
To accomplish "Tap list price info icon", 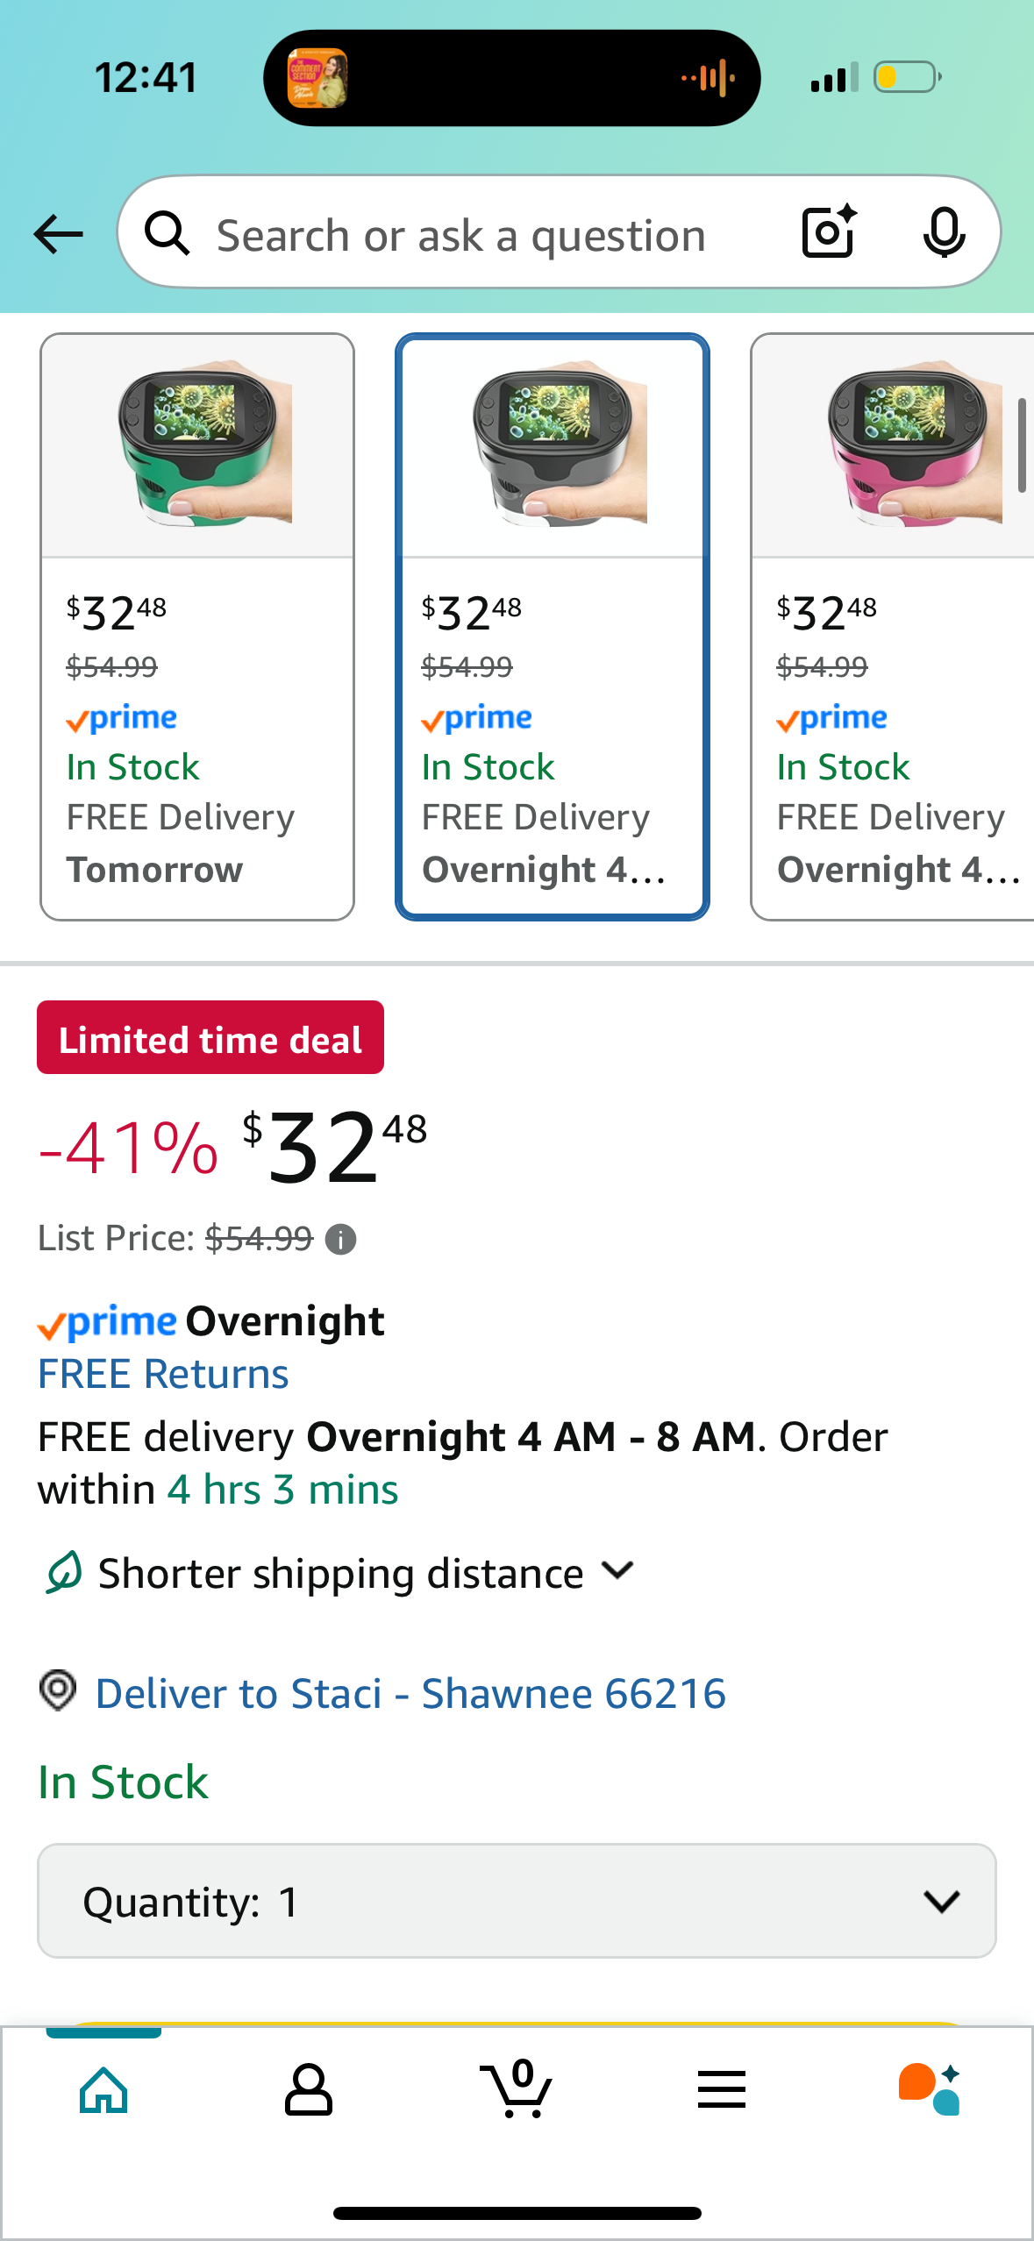I will tap(340, 1239).
